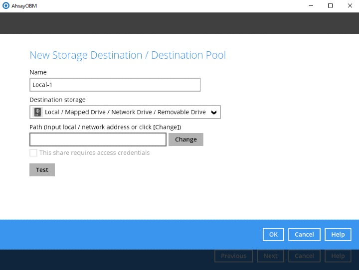
Task: Click the dimmed Next button
Action: pyautogui.click(x=270, y=256)
